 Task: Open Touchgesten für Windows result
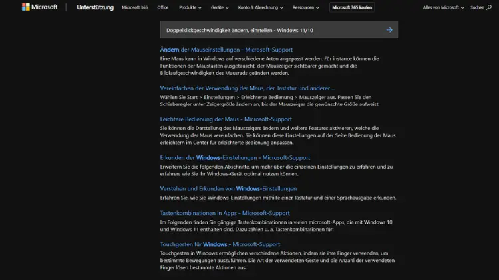(220, 244)
